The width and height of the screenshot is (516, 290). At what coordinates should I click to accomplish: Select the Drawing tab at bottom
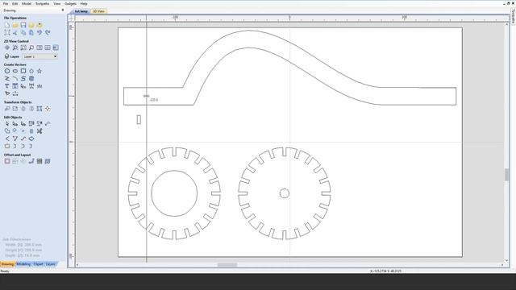tap(7, 264)
